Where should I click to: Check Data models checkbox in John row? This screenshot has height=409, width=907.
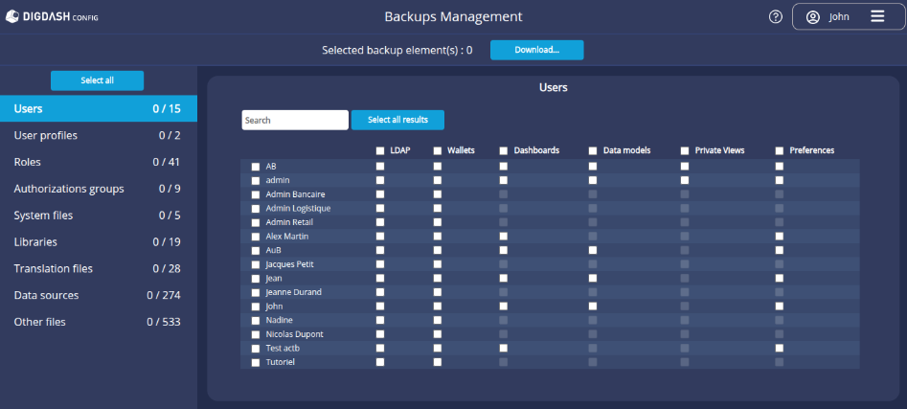[x=593, y=306]
